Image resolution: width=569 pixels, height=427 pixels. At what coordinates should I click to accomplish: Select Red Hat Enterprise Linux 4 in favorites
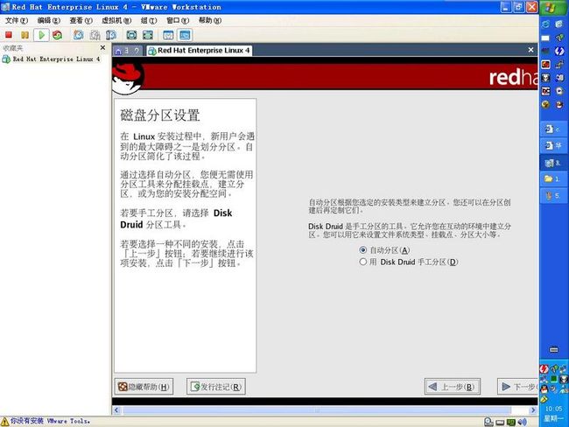[x=51, y=59]
